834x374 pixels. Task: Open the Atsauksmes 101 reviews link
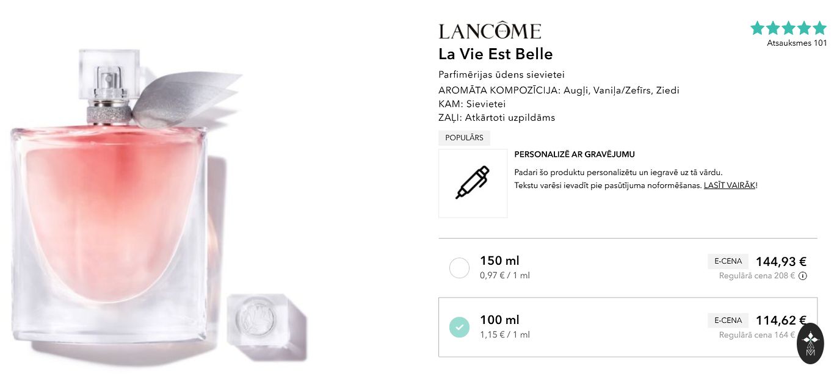point(797,43)
